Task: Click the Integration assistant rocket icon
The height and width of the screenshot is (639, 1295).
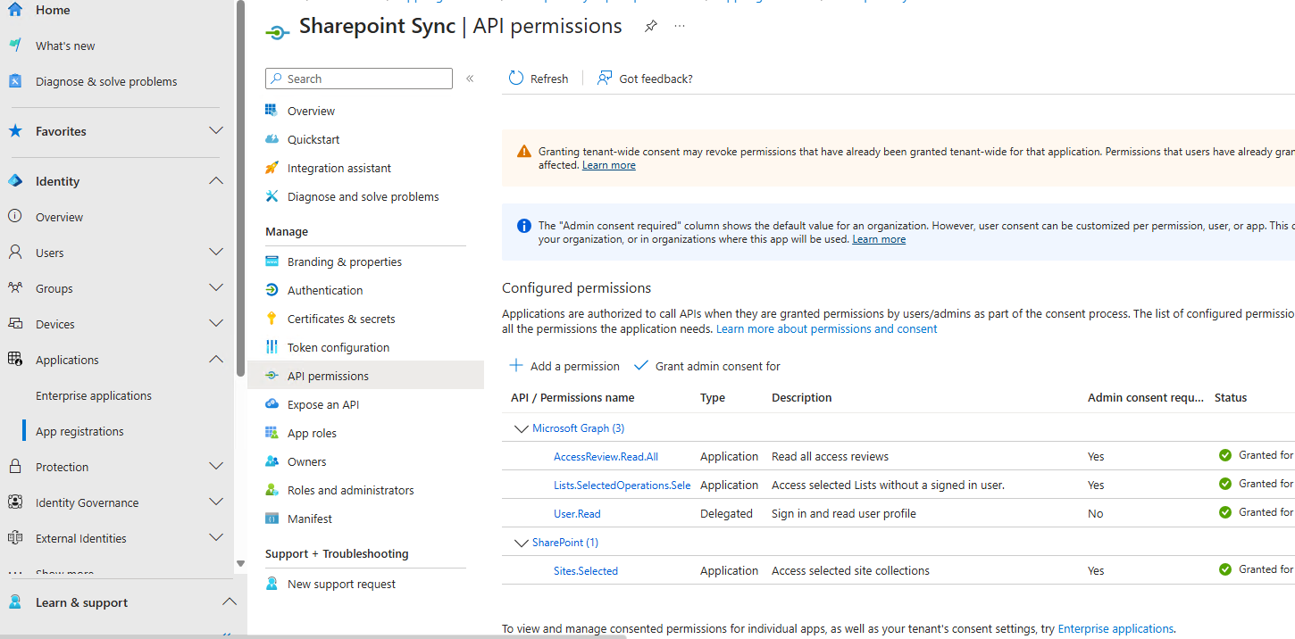Action: tap(272, 168)
